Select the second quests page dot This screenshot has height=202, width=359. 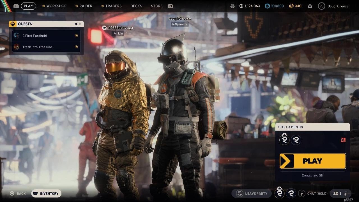pyautogui.click(x=80, y=24)
